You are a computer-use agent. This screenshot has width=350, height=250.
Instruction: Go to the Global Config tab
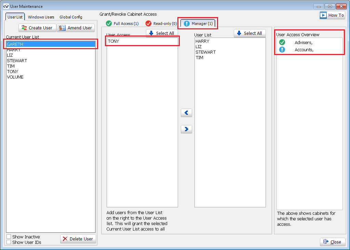(71, 17)
